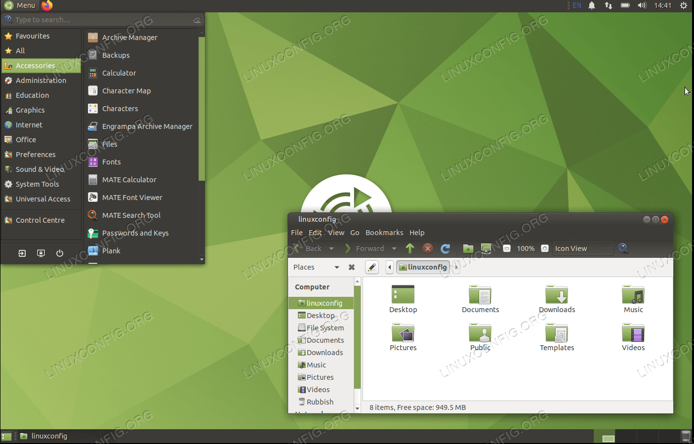Toggle the location text entry pencil button

[372, 267]
